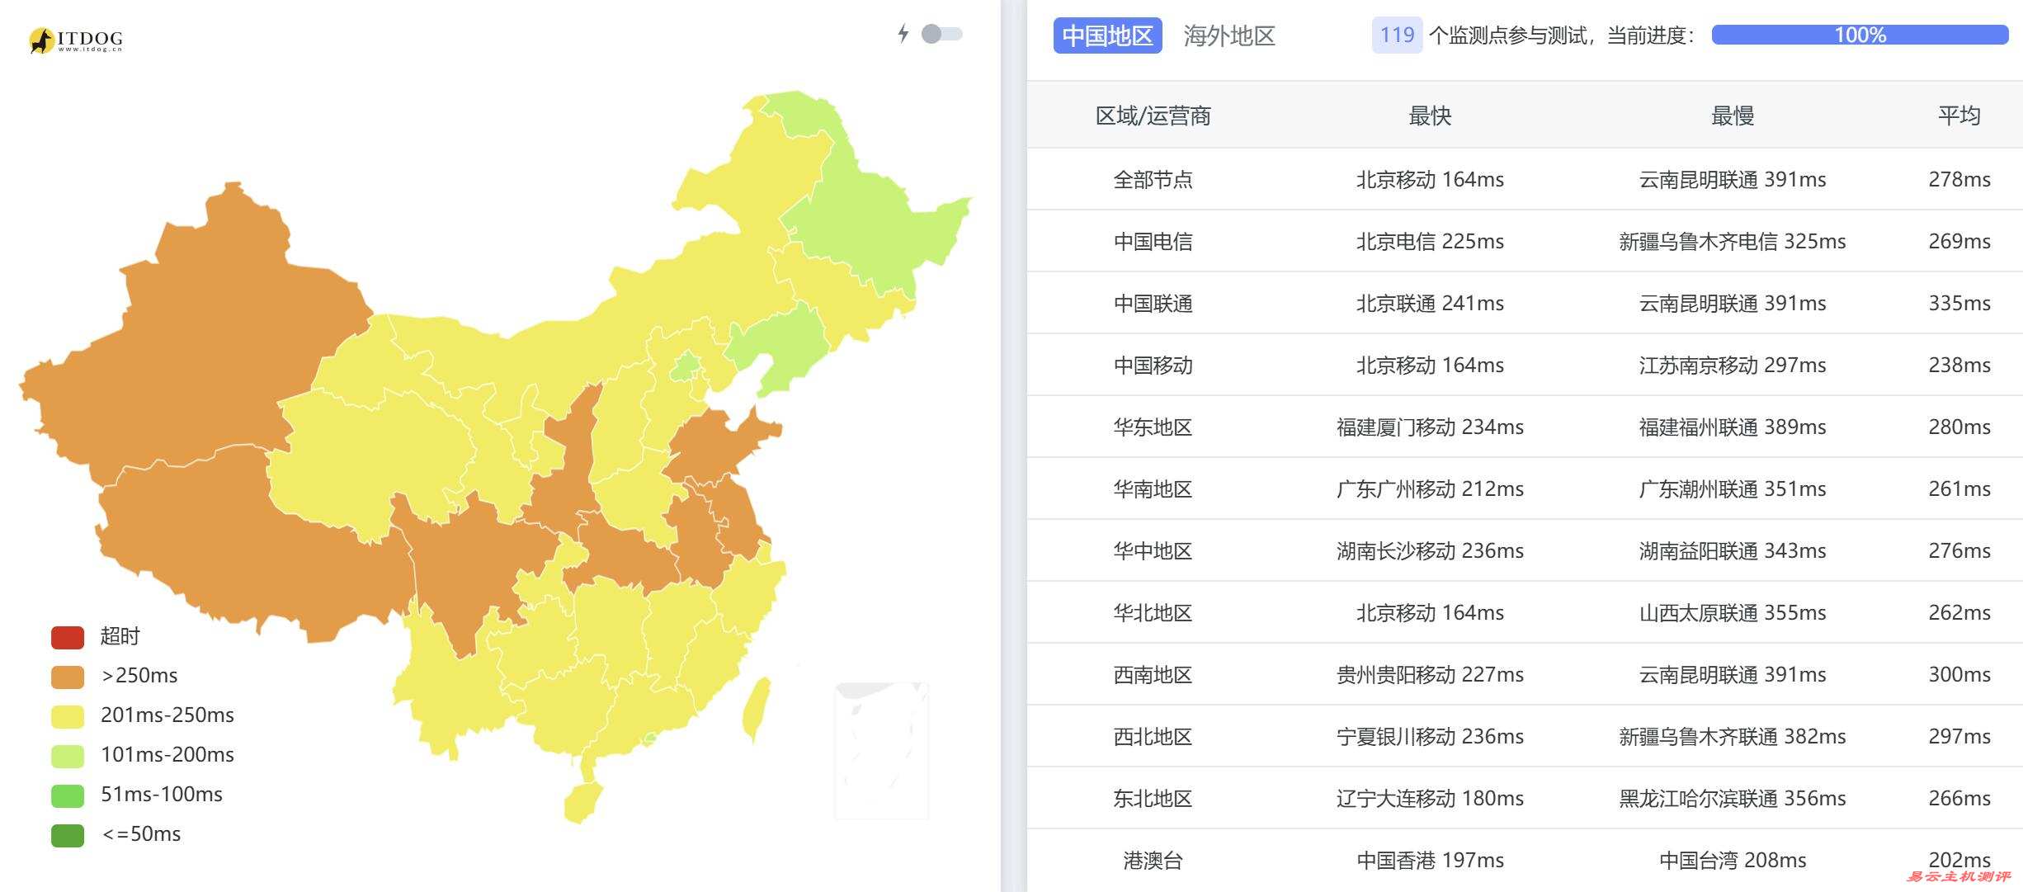Toggle the red 超时 legend swatch

[x=68, y=637]
